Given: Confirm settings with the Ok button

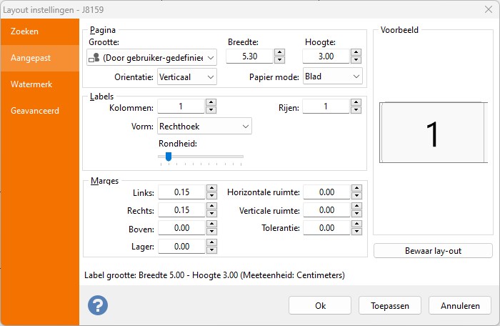Looking at the screenshot, I should pos(320,305).
